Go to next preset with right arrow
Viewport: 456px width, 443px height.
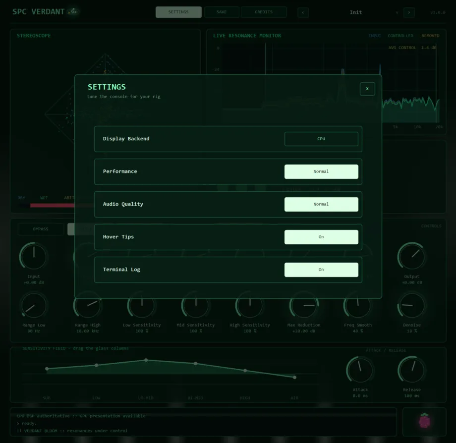coord(409,12)
